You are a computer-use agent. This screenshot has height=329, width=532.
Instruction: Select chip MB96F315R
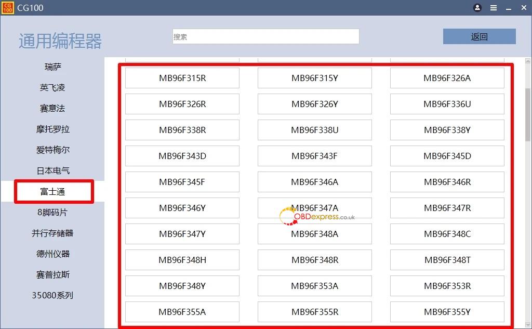coord(182,78)
